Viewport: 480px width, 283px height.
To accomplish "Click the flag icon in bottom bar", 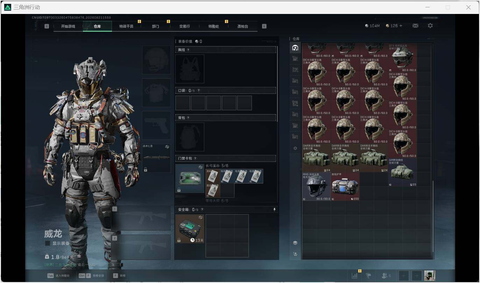I will (368, 276).
